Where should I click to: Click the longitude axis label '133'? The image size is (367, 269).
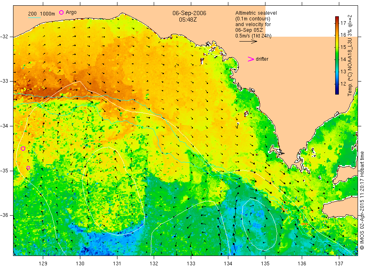[x=191, y=264]
